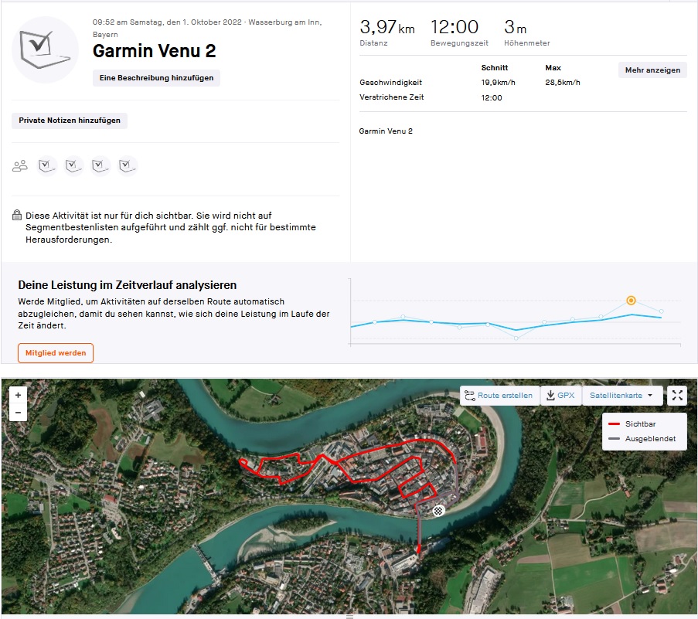Click the red Sichtbar legend swatch
This screenshot has width=698, height=619.
point(615,424)
